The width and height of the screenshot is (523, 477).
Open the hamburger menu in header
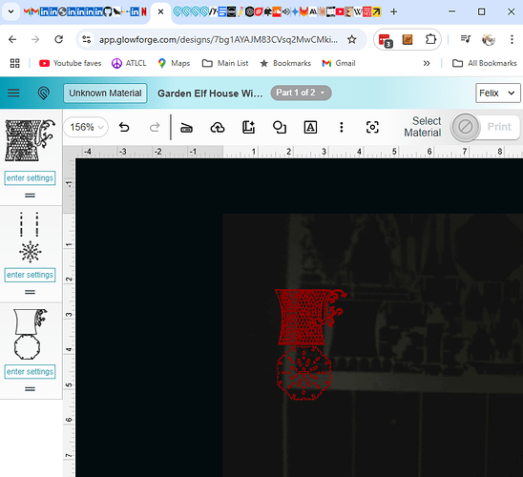pos(13,93)
